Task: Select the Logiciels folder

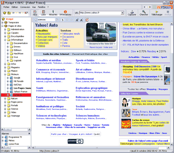Action: [x=17, y=61]
